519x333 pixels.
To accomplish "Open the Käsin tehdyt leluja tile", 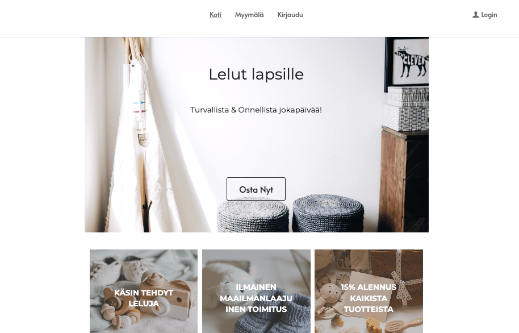I will click(x=144, y=292).
